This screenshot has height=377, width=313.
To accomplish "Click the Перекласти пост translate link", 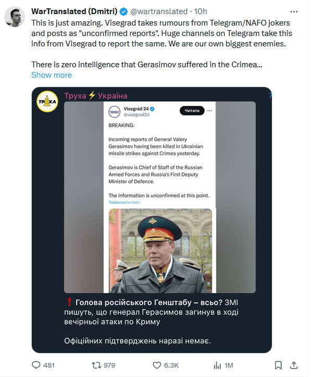I will click(x=124, y=202).
